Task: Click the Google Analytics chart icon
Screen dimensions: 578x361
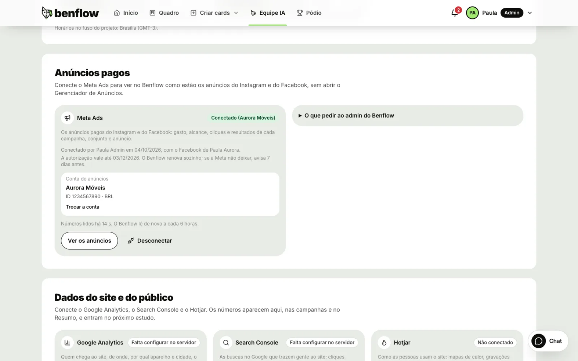Action: coord(67,343)
